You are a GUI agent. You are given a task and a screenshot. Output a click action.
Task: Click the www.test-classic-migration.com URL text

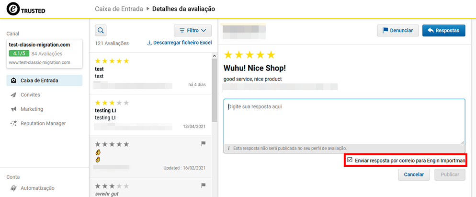pos(39,63)
